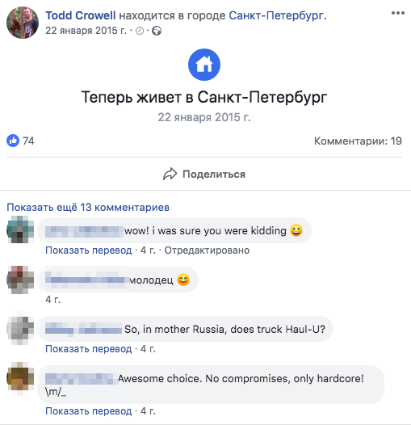
Task: Click the share arrow icon
Action: [x=170, y=174]
